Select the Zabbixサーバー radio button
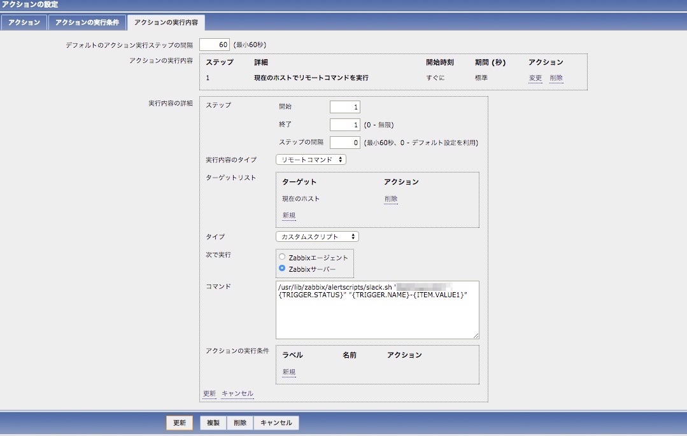Screen dimensions: 687x436 coord(282,269)
